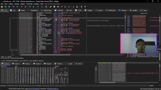This screenshot has height=90, width=161.
Task: Switch to the CPU tab
Action: 4,10
